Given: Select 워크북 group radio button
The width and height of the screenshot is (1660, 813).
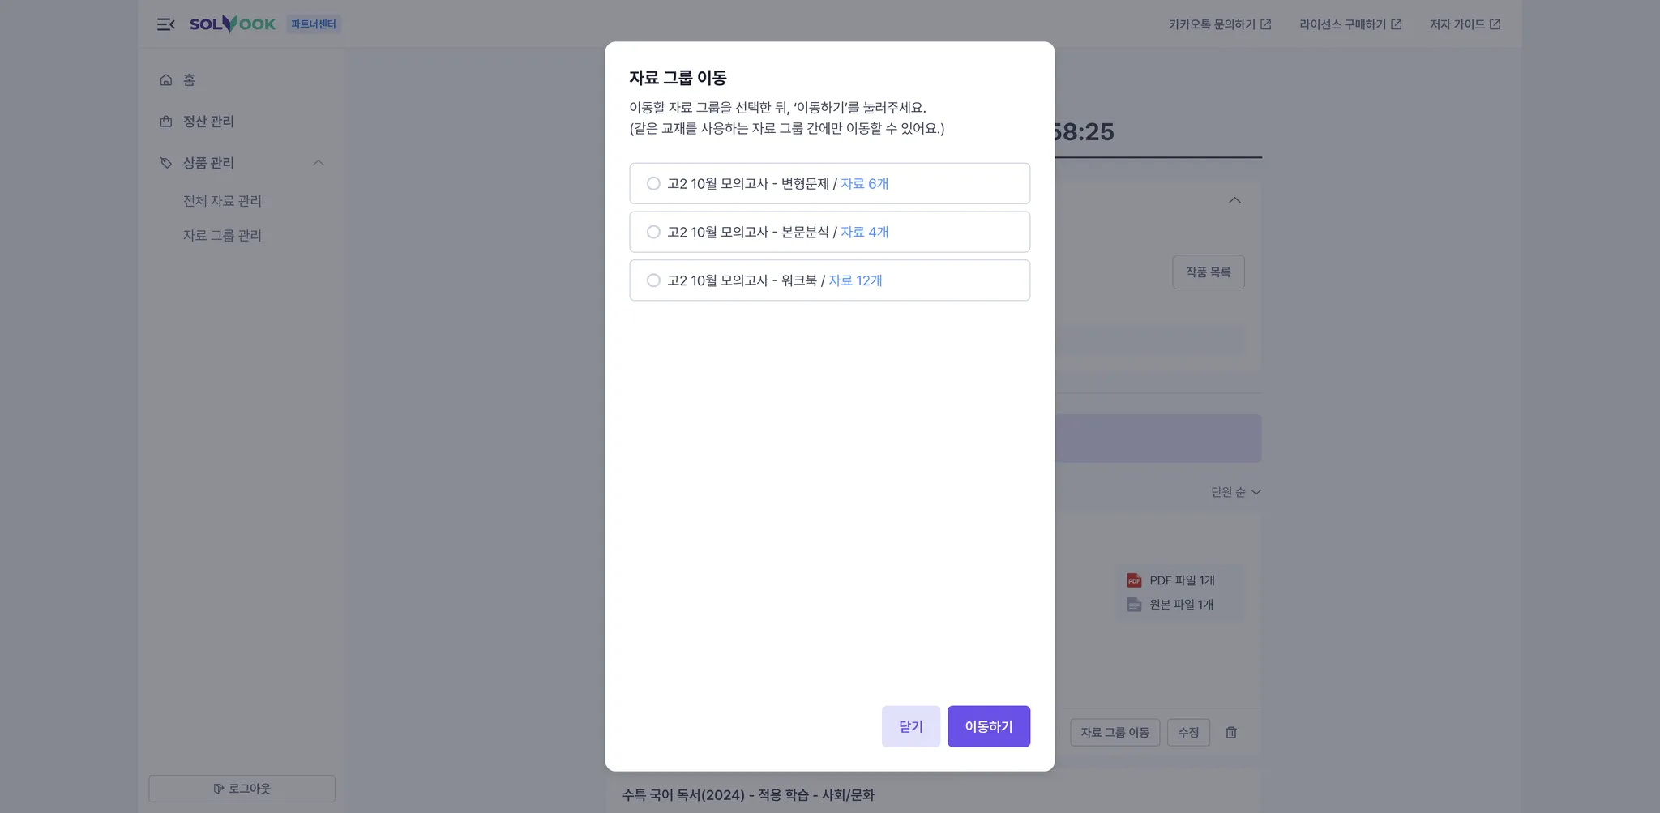Looking at the screenshot, I should pyautogui.click(x=653, y=280).
